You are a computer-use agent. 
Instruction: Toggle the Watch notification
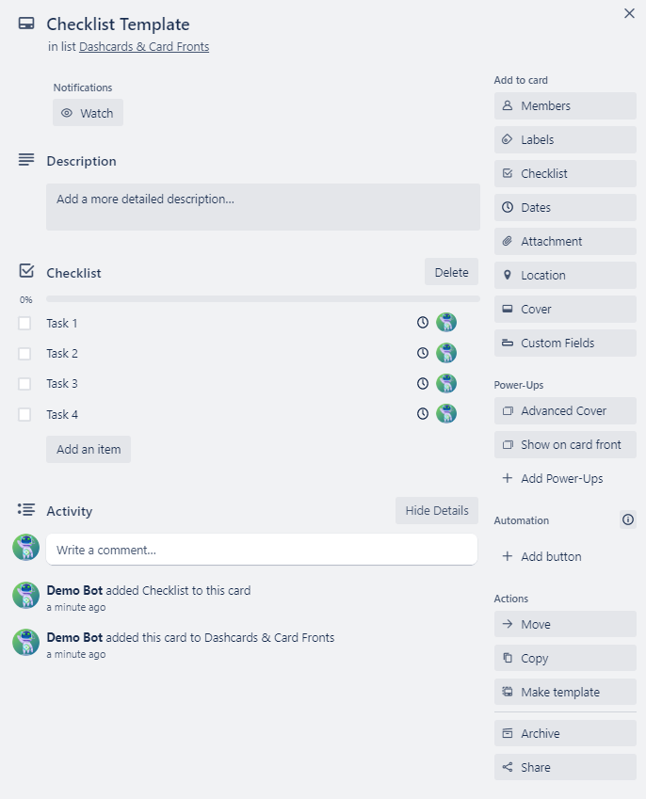(x=88, y=112)
